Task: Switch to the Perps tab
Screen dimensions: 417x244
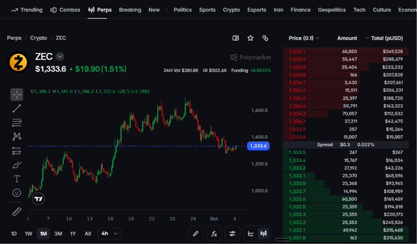Action: click(100, 10)
